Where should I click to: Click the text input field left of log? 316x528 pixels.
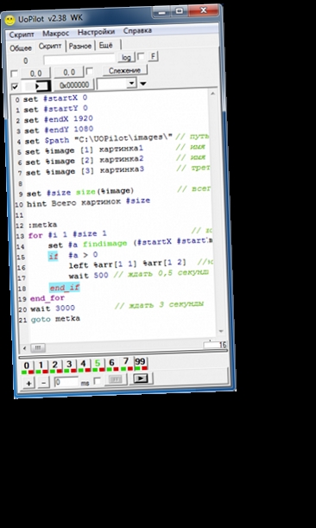tap(79, 59)
